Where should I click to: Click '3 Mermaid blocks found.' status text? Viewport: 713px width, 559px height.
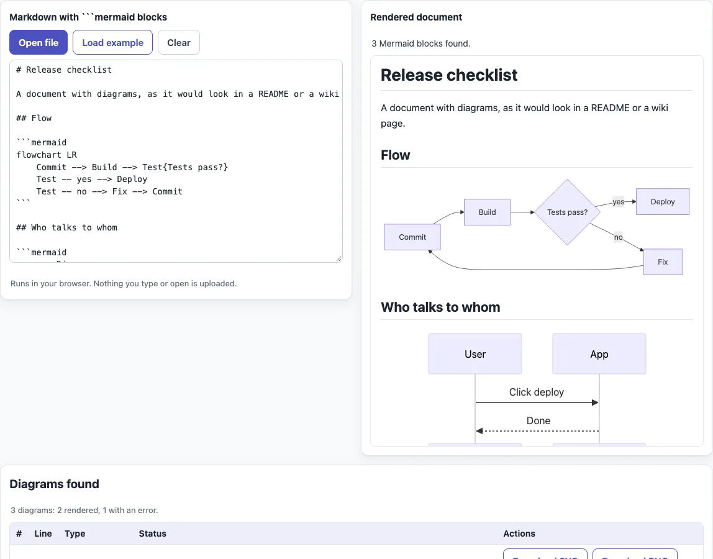click(420, 43)
